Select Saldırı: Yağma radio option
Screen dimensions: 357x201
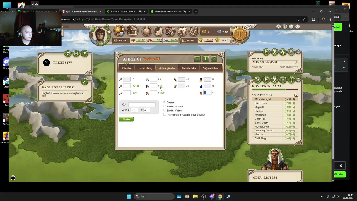coord(165,111)
